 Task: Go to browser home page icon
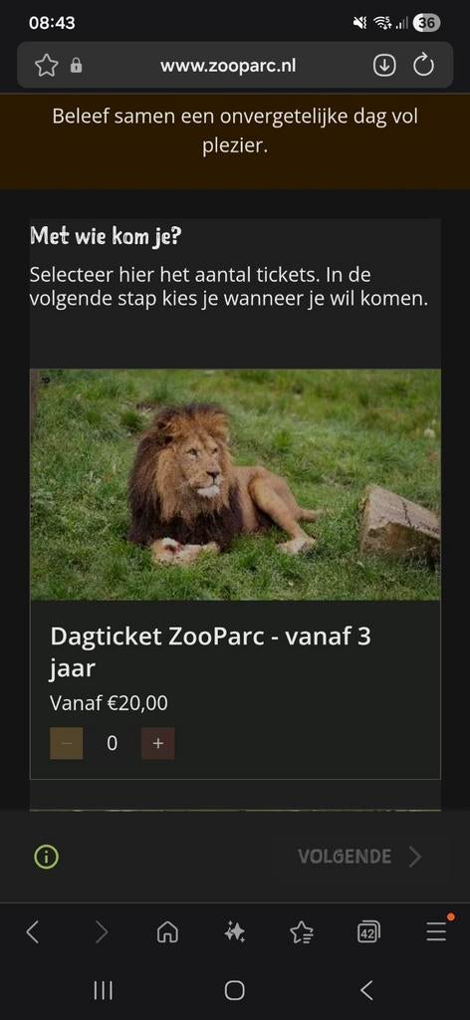[167, 932]
